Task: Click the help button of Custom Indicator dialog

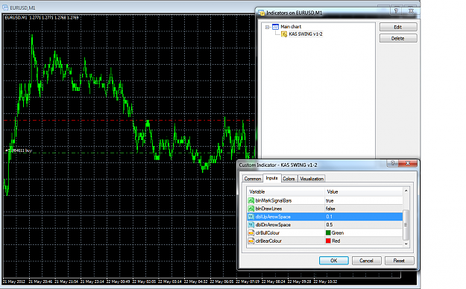Action: 393,163
